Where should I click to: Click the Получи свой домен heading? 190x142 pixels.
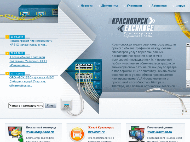[x=160, y=127]
